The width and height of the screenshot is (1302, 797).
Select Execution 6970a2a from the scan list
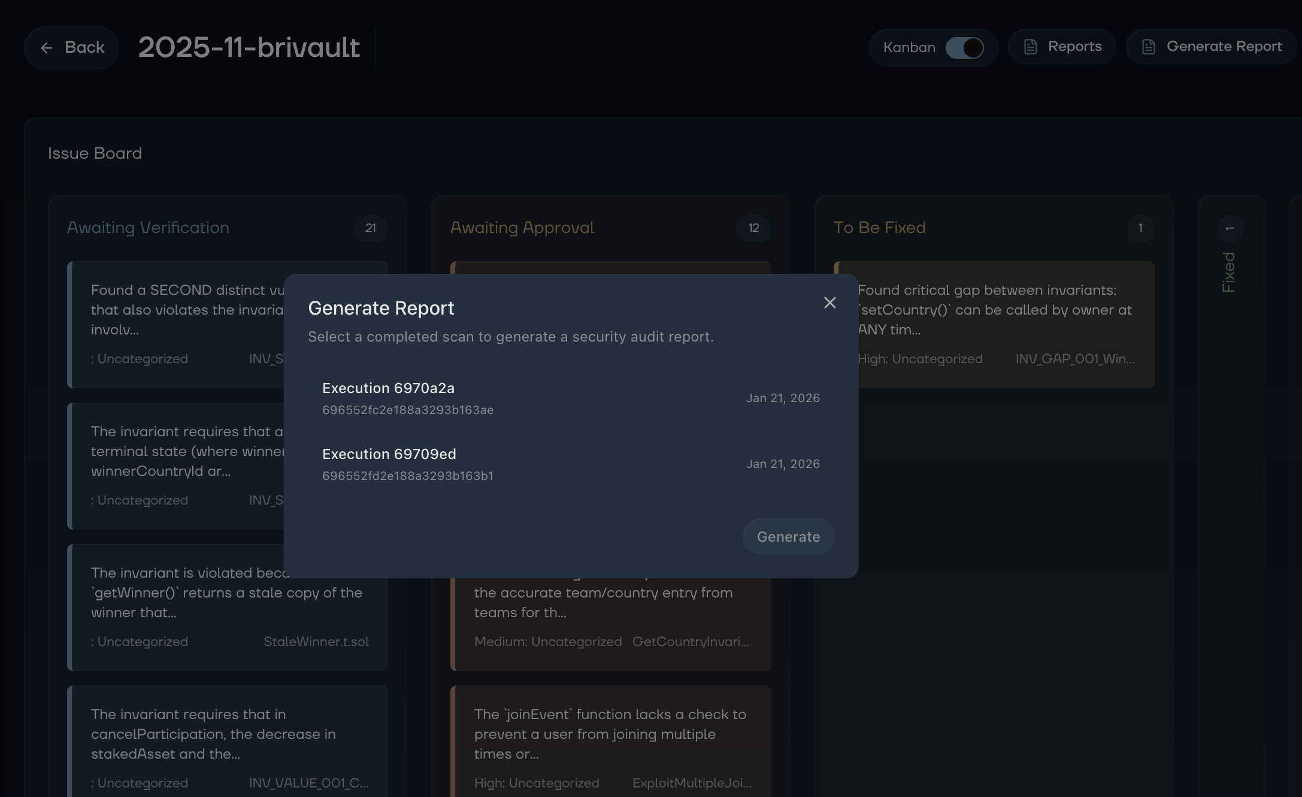click(570, 398)
